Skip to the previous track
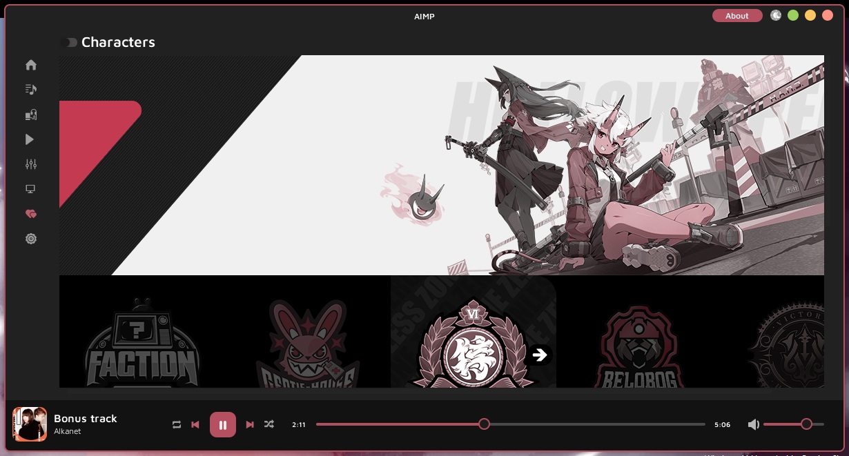849x456 pixels. [x=195, y=425]
